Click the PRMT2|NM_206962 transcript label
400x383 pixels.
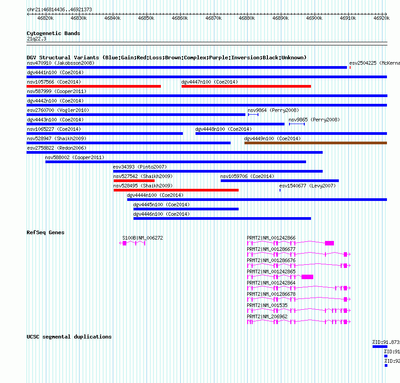(267, 316)
